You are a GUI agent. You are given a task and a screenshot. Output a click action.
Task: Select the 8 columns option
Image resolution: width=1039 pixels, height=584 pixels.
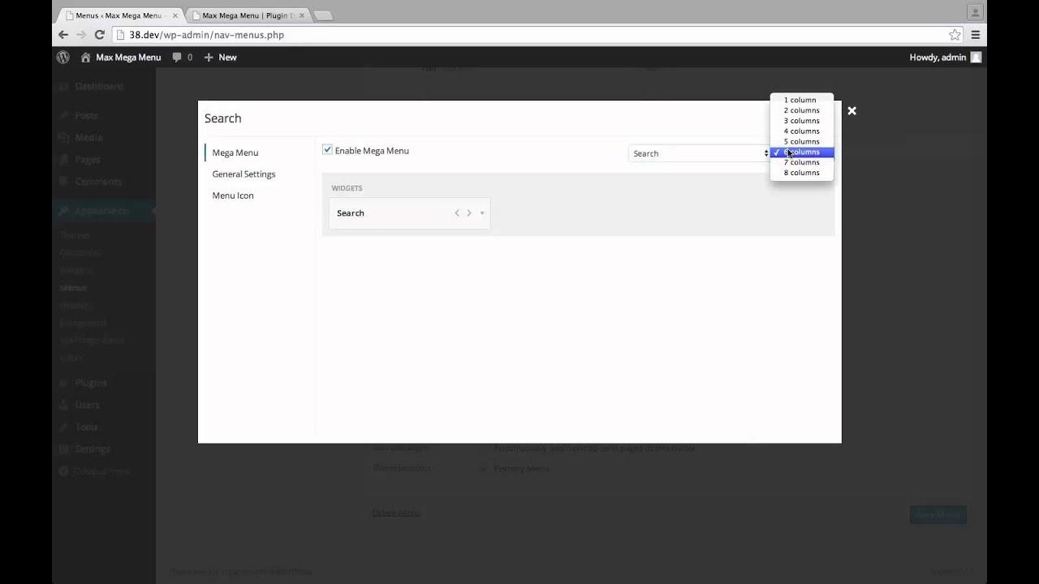(801, 173)
